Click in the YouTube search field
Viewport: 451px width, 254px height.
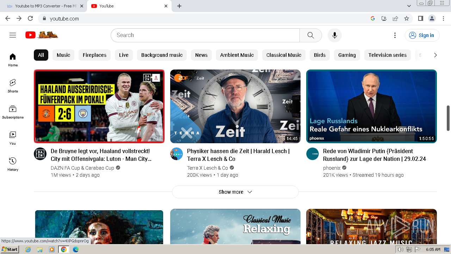pos(205,35)
